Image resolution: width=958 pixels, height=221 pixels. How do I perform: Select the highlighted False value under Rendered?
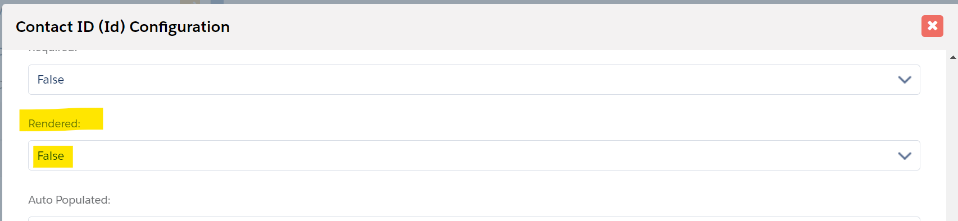[51, 156]
